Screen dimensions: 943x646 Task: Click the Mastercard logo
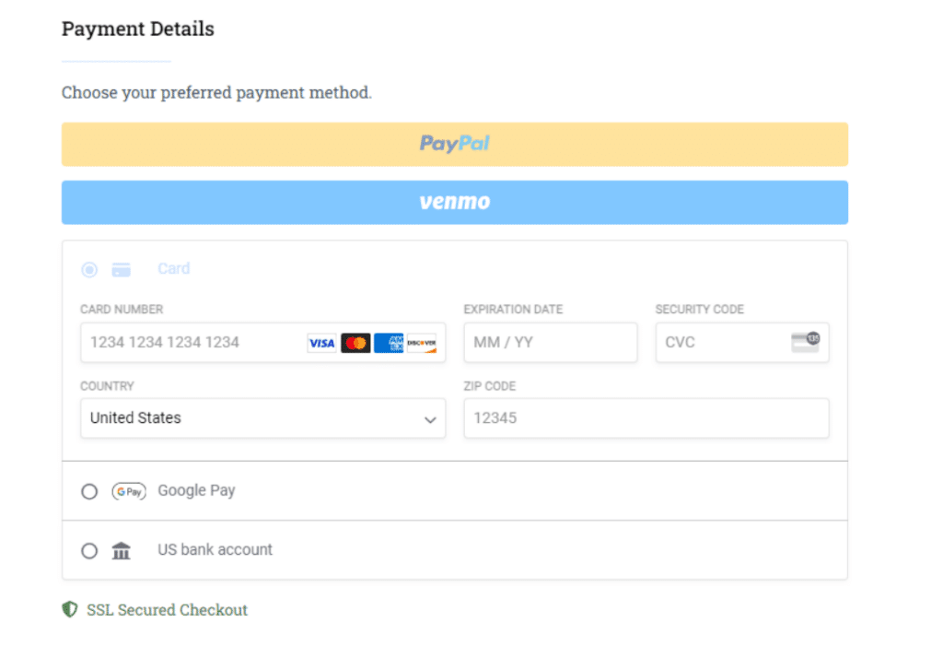click(x=355, y=343)
